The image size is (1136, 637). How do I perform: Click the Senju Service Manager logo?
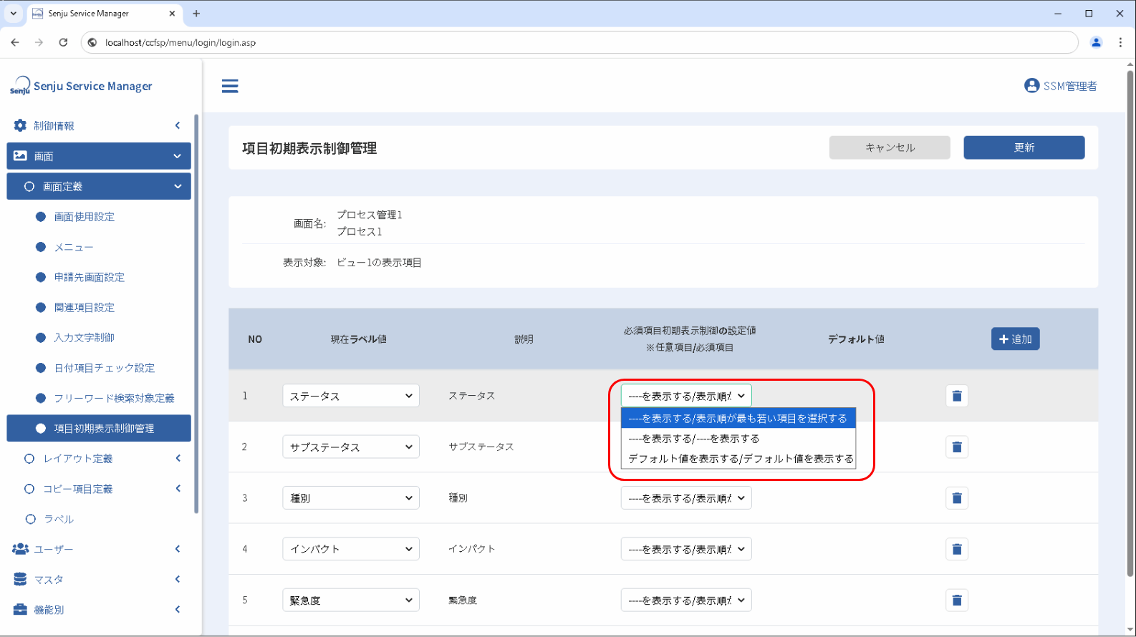coord(81,86)
